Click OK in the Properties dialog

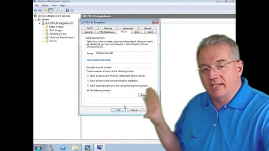click(118, 110)
